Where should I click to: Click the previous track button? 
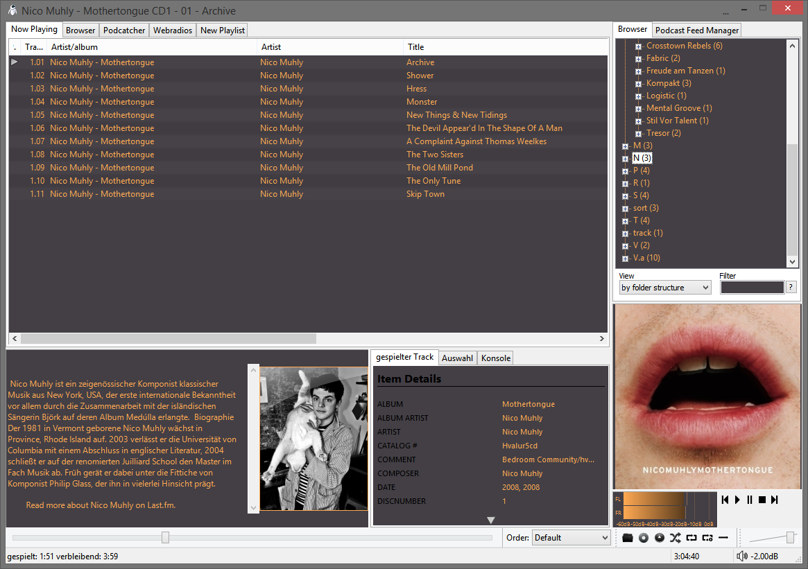point(725,500)
